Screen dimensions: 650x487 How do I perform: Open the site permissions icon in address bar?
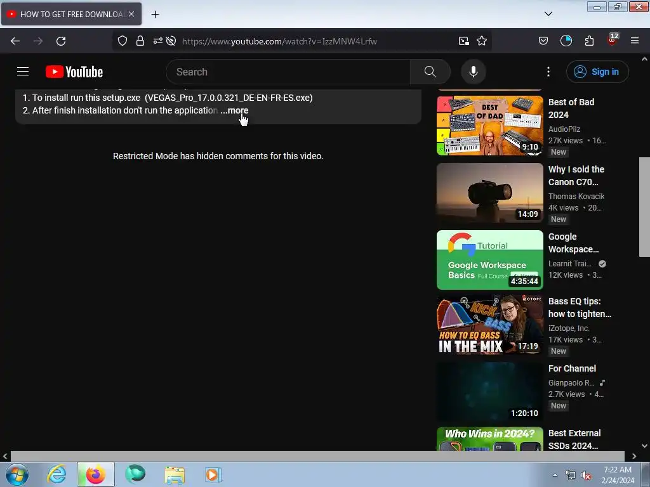158,41
